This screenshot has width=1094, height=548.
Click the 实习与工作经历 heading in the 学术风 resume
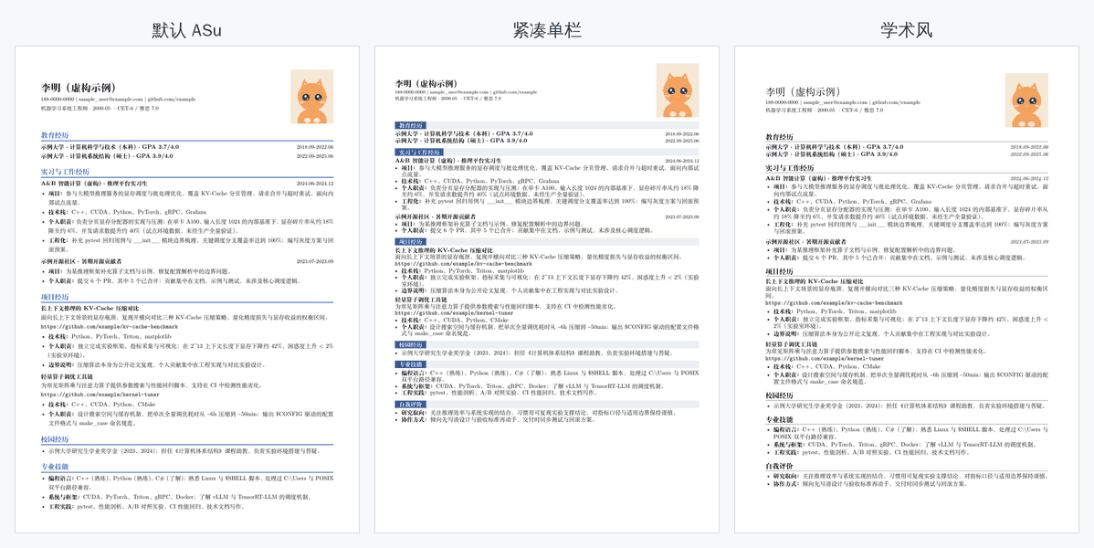tap(786, 168)
